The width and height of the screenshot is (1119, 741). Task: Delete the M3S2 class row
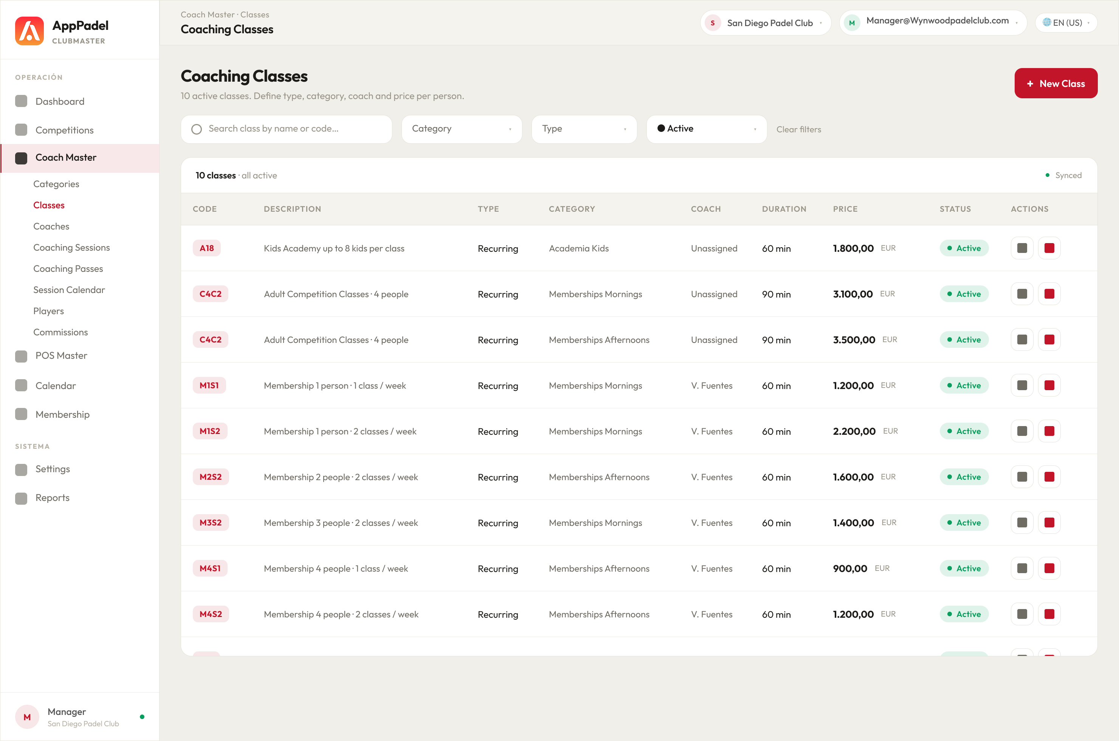click(1049, 522)
